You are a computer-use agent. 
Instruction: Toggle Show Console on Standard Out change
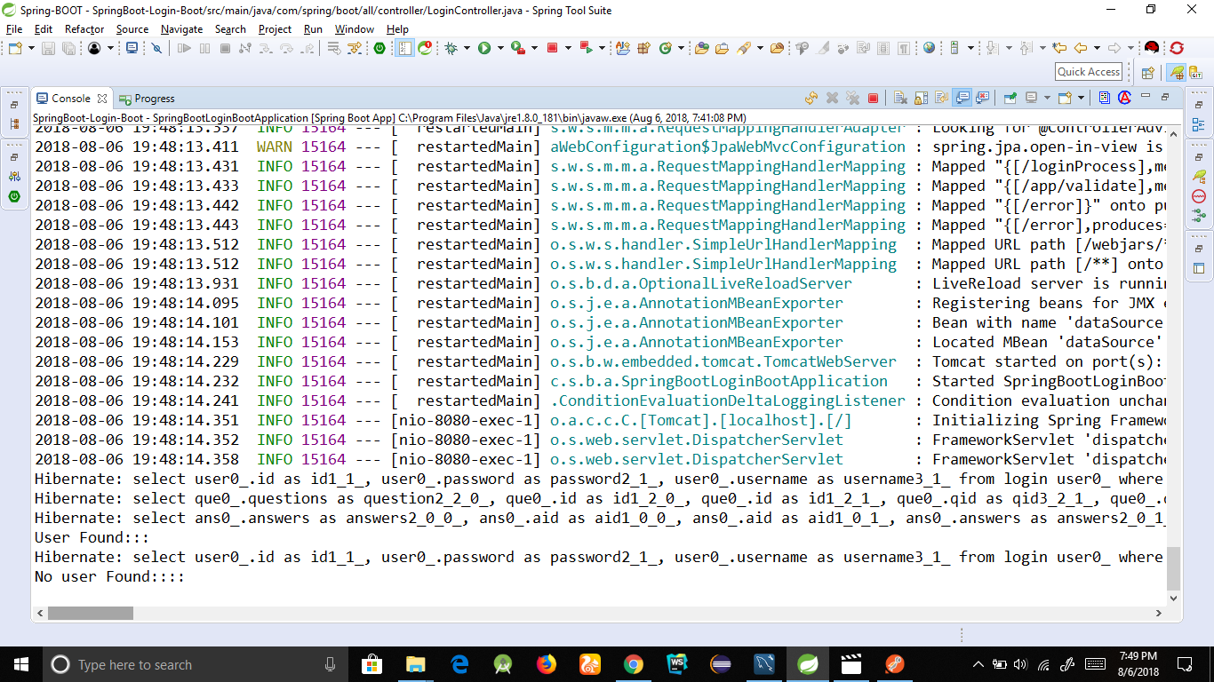[963, 98]
